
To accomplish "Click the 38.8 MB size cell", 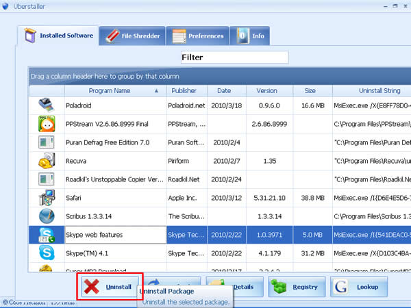I will [313, 198].
